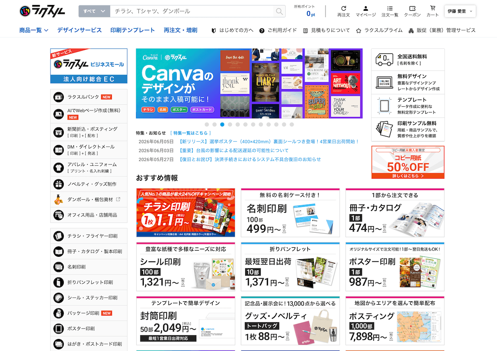
Task: Open パッケージ印刷 in the sidebar
Action: (x=89, y=313)
